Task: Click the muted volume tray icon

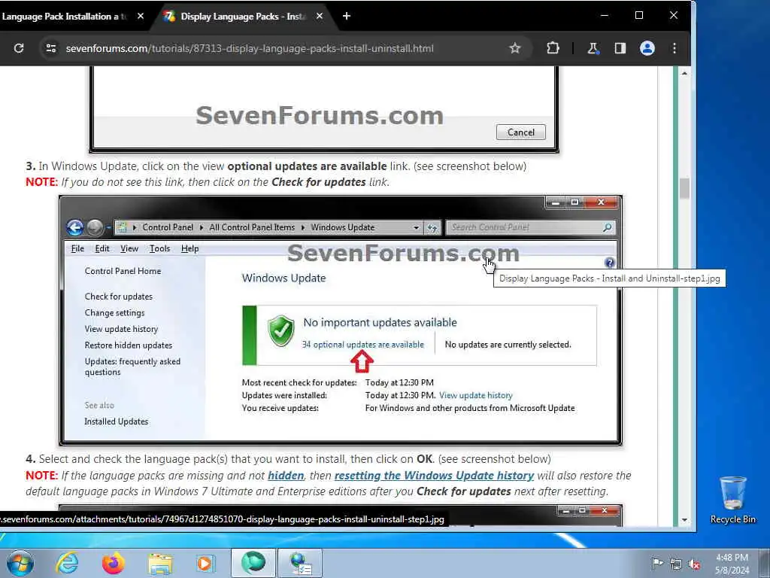Action: (694, 564)
